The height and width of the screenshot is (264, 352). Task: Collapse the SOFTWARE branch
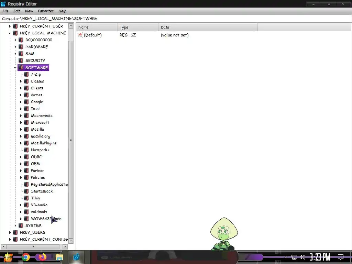(15, 68)
